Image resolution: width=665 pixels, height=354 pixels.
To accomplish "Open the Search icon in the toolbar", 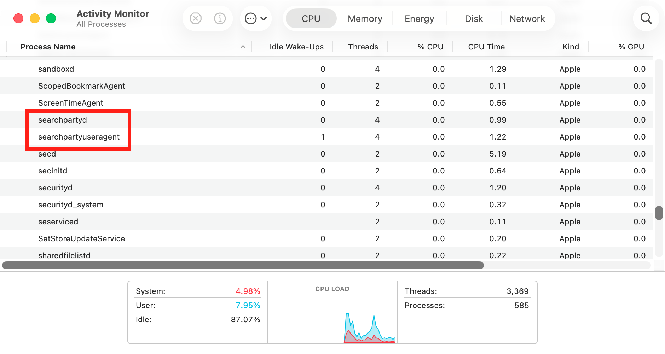I will point(646,18).
